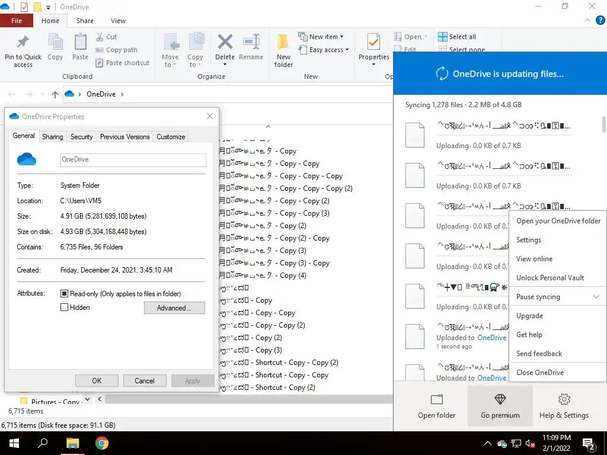Open the Security tab in Properties

[x=81, y=137]
